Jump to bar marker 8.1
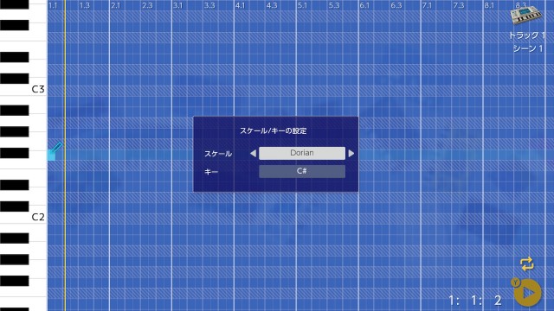 click(489, 5)
